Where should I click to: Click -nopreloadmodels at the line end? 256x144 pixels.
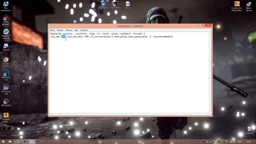point(163,36)
